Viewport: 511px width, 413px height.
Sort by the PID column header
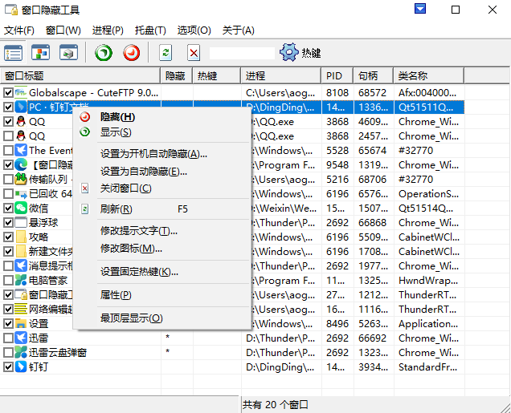337,75
